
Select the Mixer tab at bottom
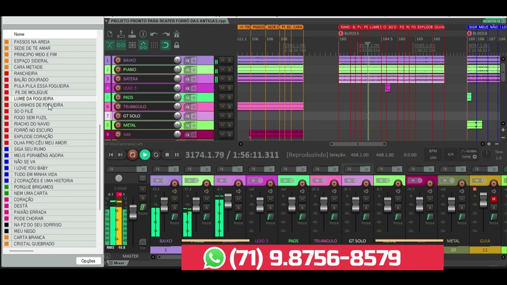coord(116,263)
